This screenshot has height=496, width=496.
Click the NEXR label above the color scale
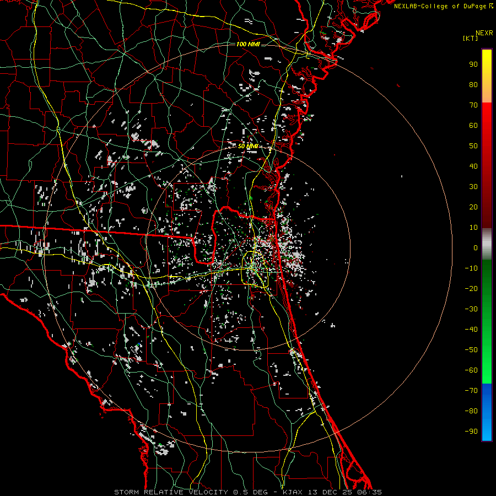pos(484,33)
